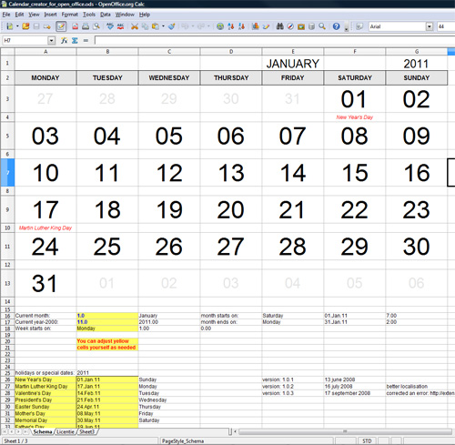Open the Undo history dropdown arrow

pos(193,26)
